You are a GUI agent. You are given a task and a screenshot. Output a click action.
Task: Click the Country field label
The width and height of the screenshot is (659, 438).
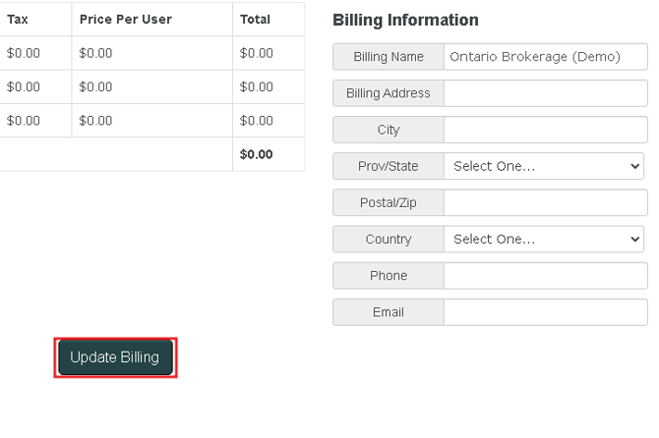[389, 239]
